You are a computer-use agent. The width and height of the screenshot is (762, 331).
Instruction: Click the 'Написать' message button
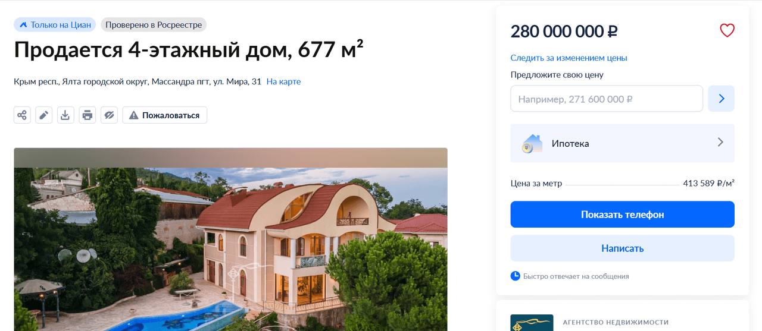pos(623,248)
